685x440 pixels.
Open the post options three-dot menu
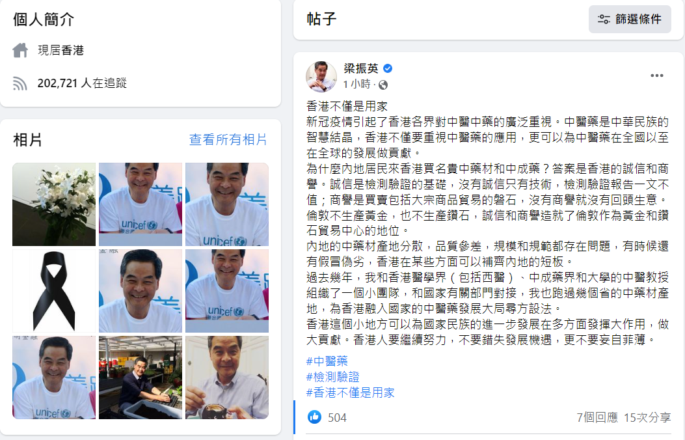(x=656, y=76)
